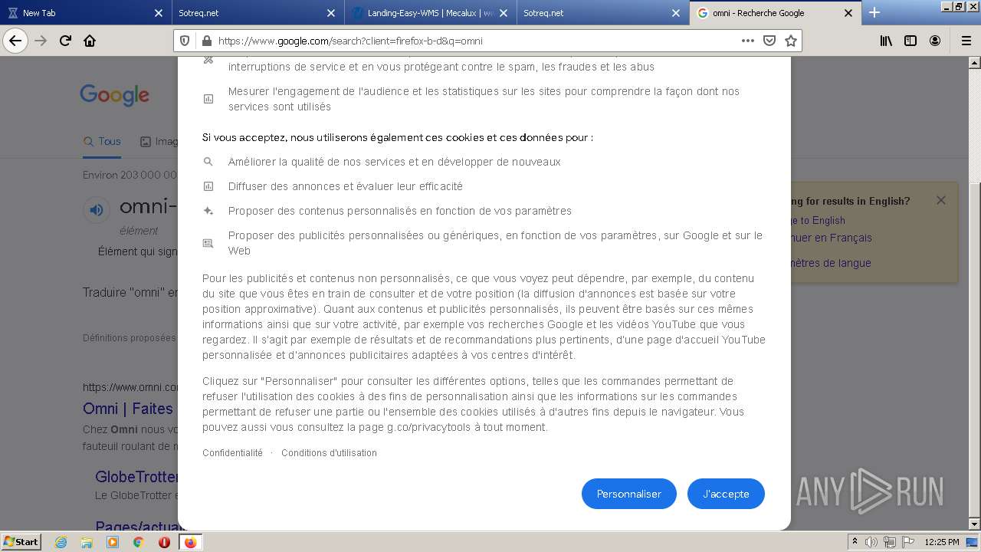The height and width of the screenshot is (552, 981).
Task: Click the browser forward arrow
Action: [x=41, y=41]
